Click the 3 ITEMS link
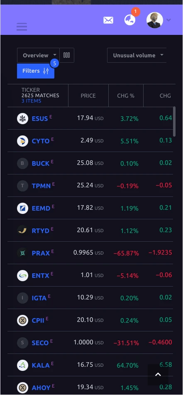Viewport: 183px width, 395px height. 31,101
